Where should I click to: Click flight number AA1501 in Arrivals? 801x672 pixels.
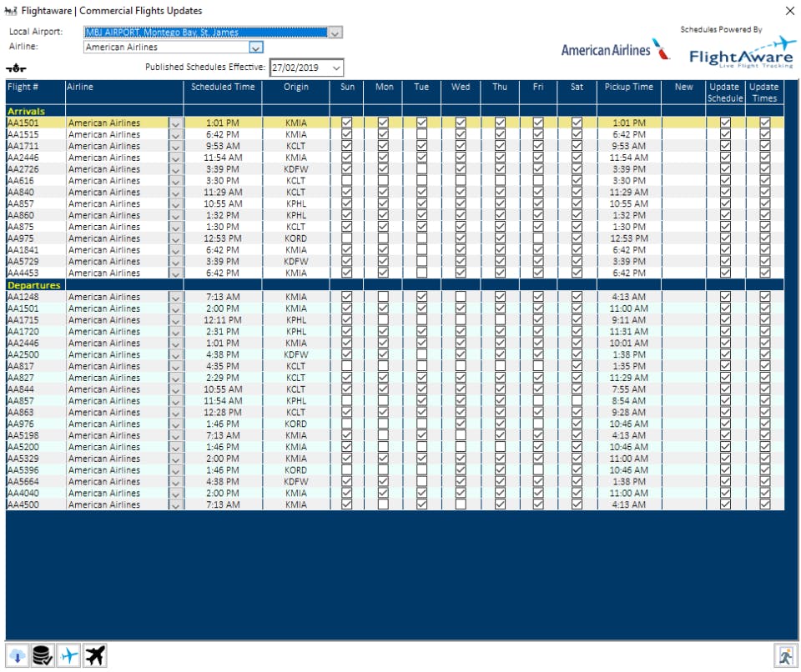(23, 123)
